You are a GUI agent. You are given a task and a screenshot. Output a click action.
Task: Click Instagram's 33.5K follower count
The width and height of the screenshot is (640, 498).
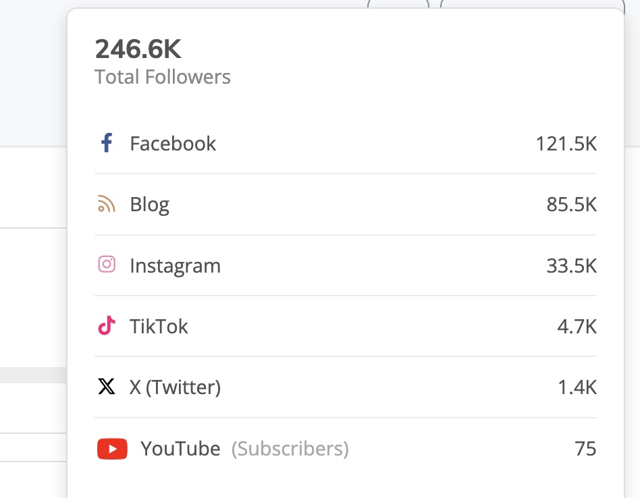coord(571,266)
